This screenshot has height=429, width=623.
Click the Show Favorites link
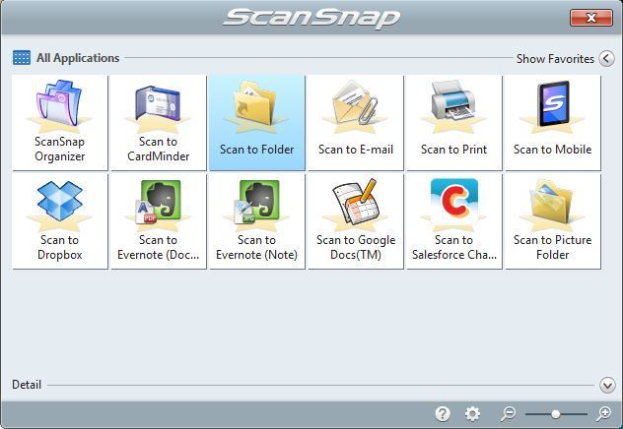[x=555, y=59]
